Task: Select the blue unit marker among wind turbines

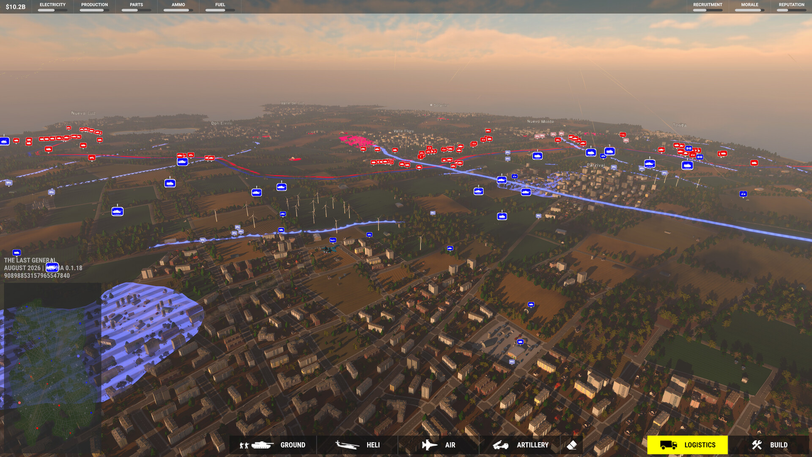Action: coord(283,214)
